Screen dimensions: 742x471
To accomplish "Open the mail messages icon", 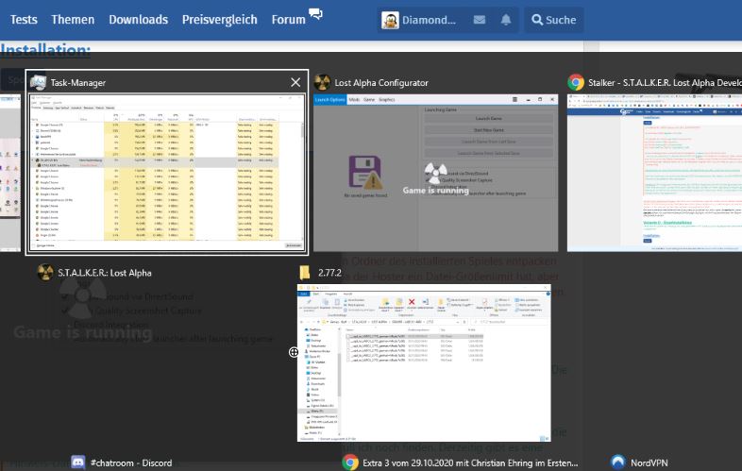I will (480, 20).
